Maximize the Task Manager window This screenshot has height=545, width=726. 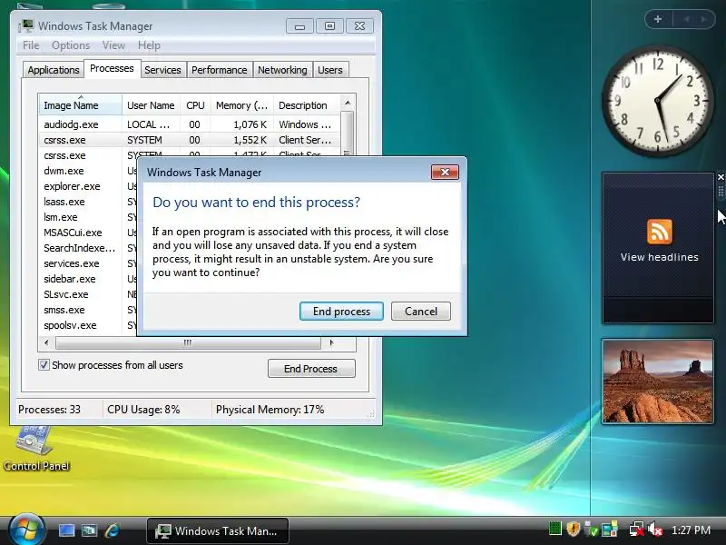point(329,26)
